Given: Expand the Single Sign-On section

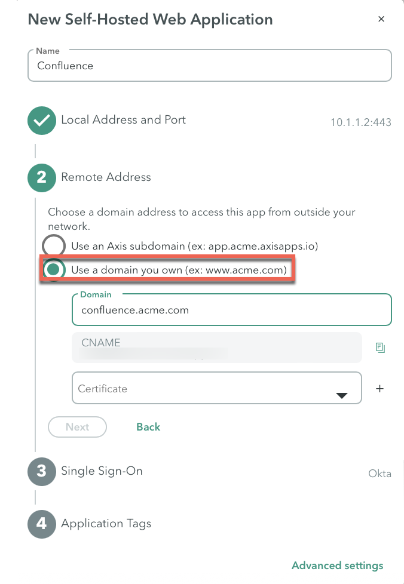Looking at the screenshot, I should click(x=102, y=471).
